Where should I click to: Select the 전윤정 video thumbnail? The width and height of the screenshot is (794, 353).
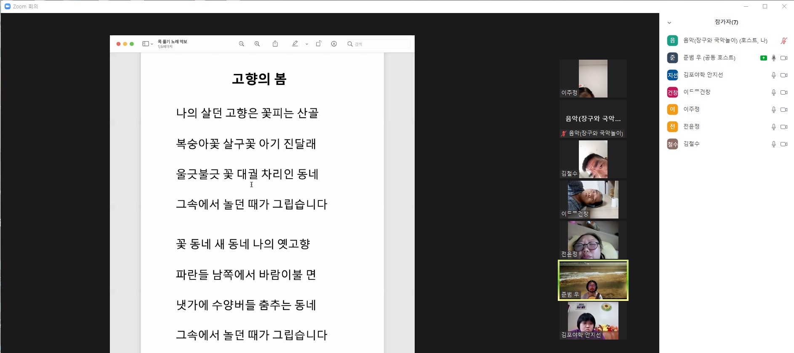click(593, 240)
